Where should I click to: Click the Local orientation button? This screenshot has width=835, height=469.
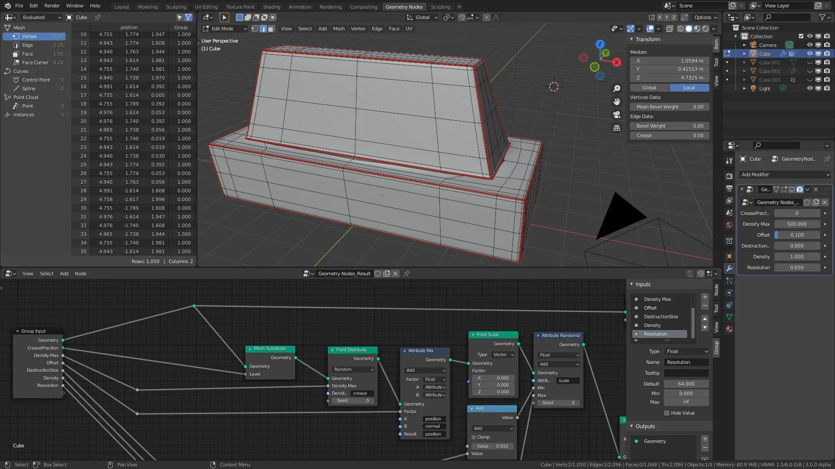pos(689,88)
